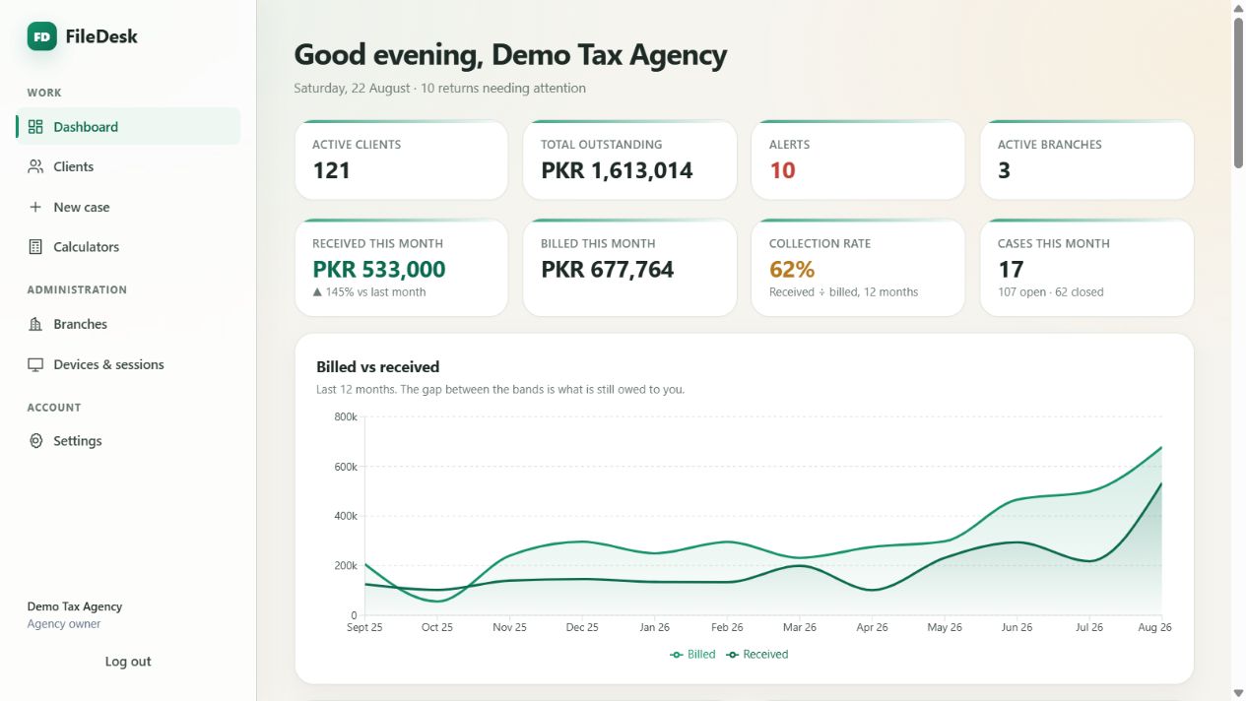This screenshot has height=701, width=1246.
Task: Click the '400k' y-axis label
Action: pyautogui.click(x=346, y=516)
